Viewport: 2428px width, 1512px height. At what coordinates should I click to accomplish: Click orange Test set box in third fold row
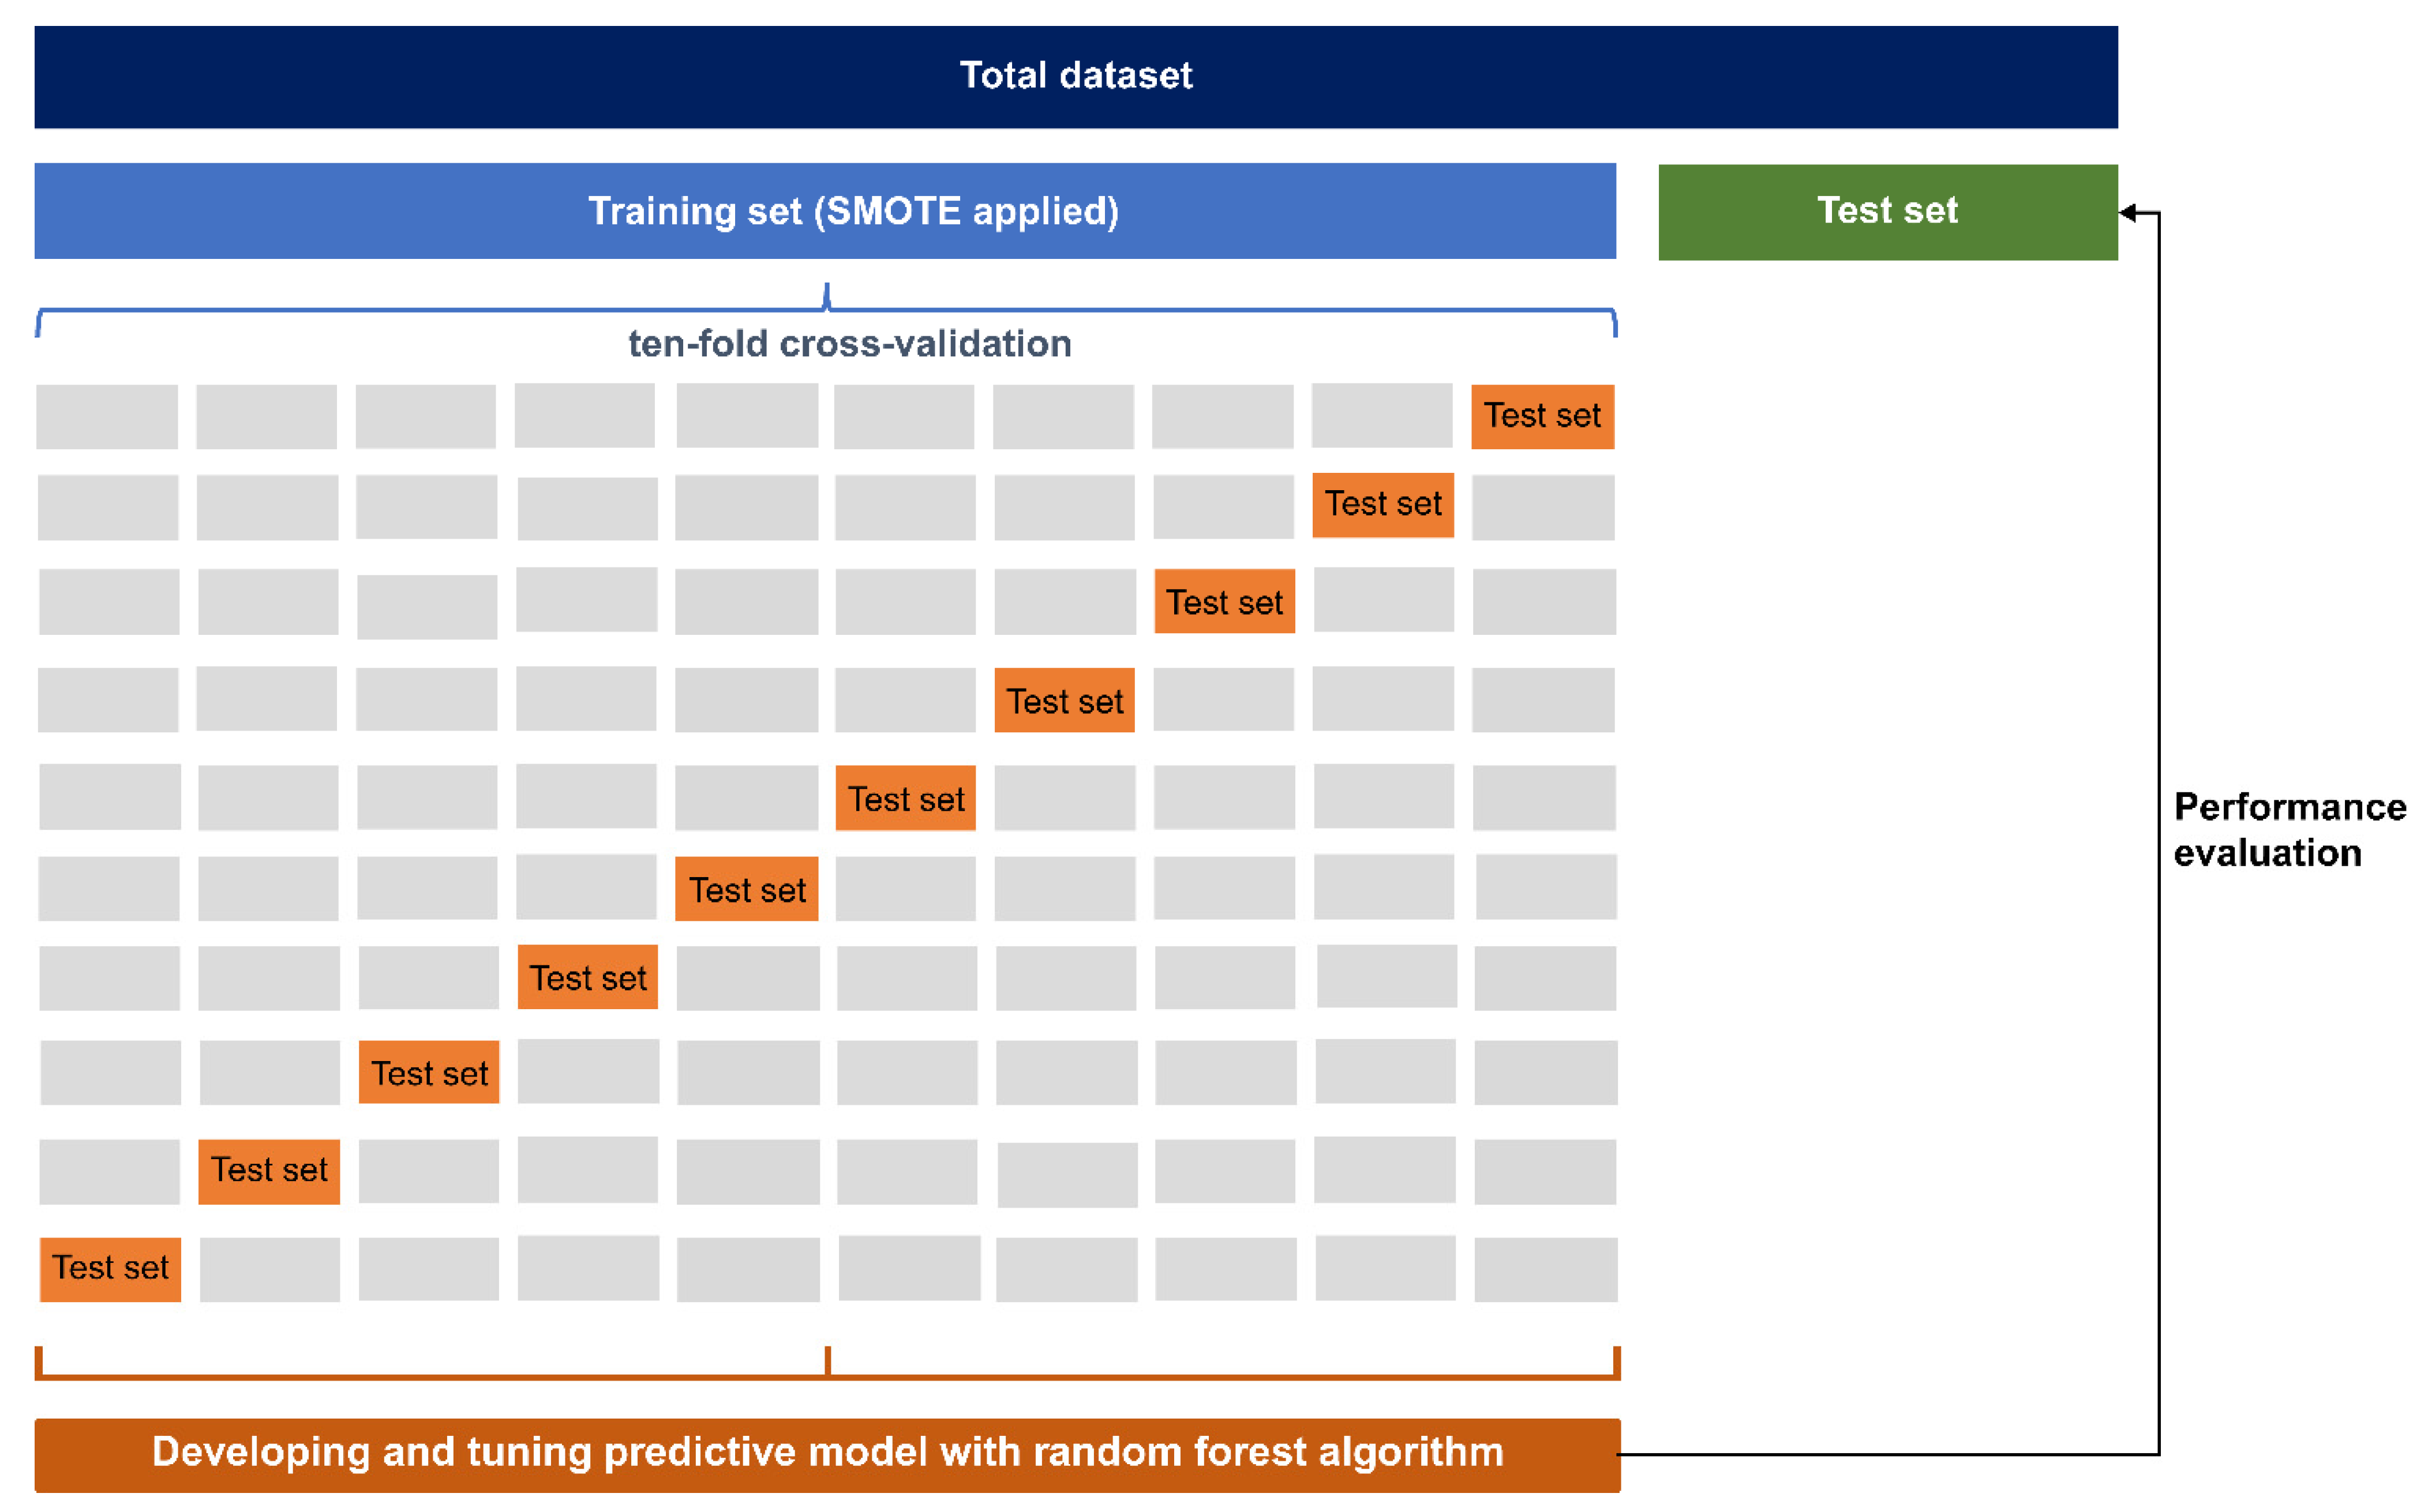click(1223, 602)
